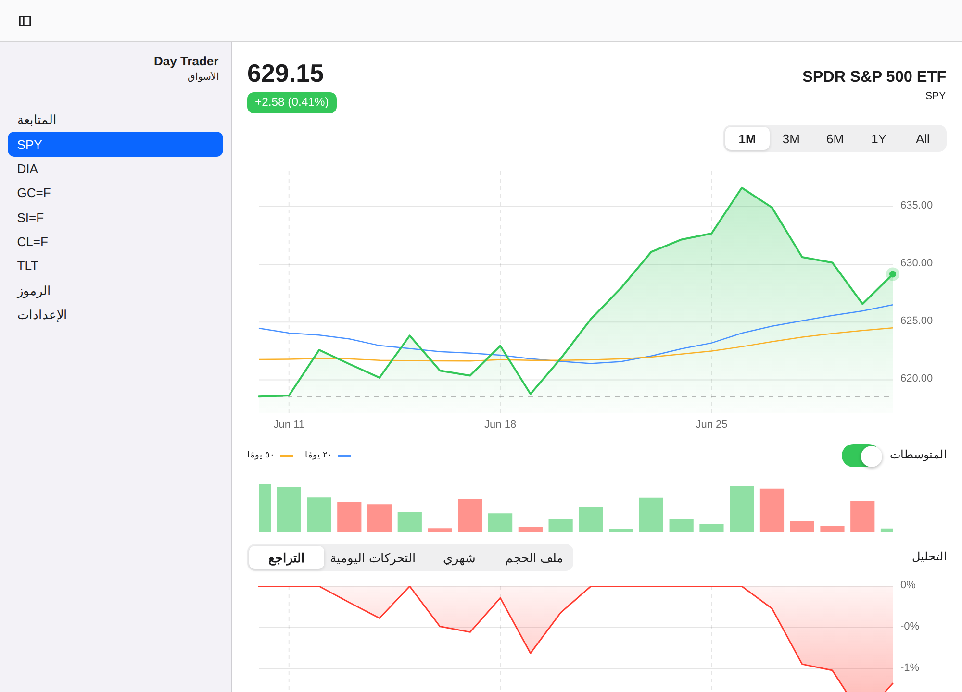Click the الأسواق markets subtitle
This screenshot has width=962, height=692.
coord(203,76)
